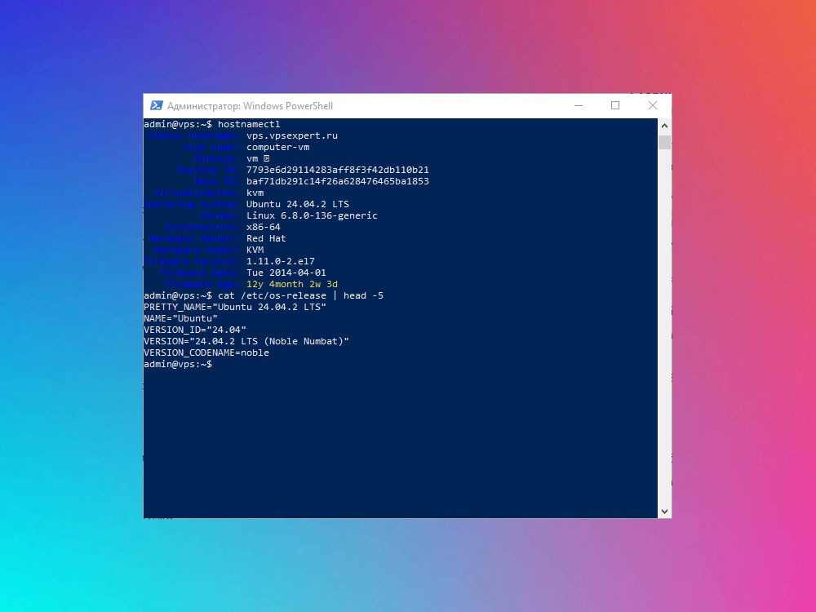This screenshot has width=816, height=612.
Task: Click the PowerShell icon in title bar
Action: (156, 105)
